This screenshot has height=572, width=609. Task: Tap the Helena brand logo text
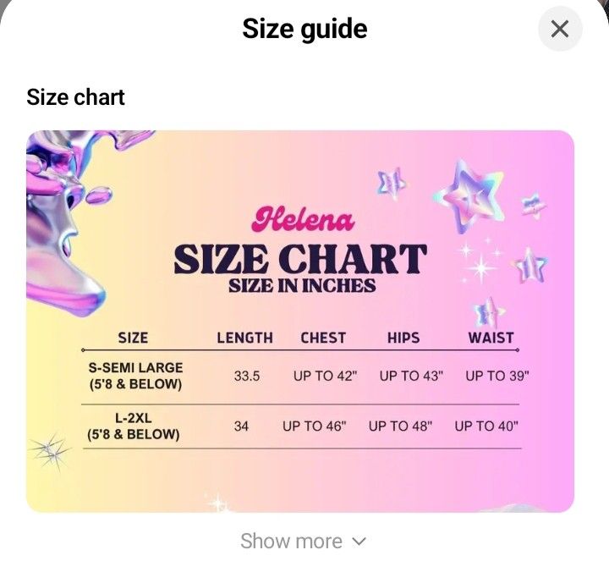tap(303, 219)
